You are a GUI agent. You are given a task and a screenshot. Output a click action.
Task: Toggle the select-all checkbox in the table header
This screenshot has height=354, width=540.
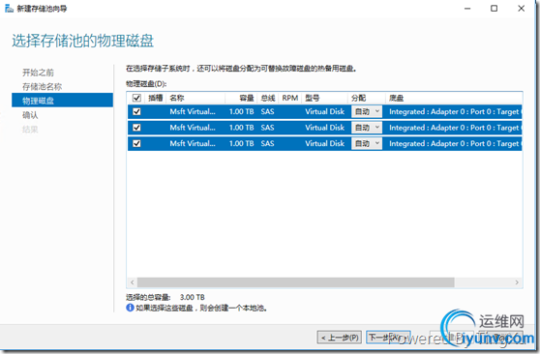coord(136,98)
